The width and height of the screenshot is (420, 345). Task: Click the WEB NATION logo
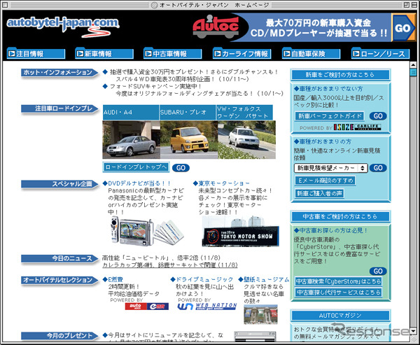[207, 307]
